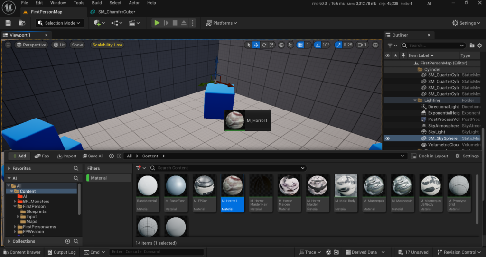
Task: Save the current level with the floppy icon
Action: (8, 23)
